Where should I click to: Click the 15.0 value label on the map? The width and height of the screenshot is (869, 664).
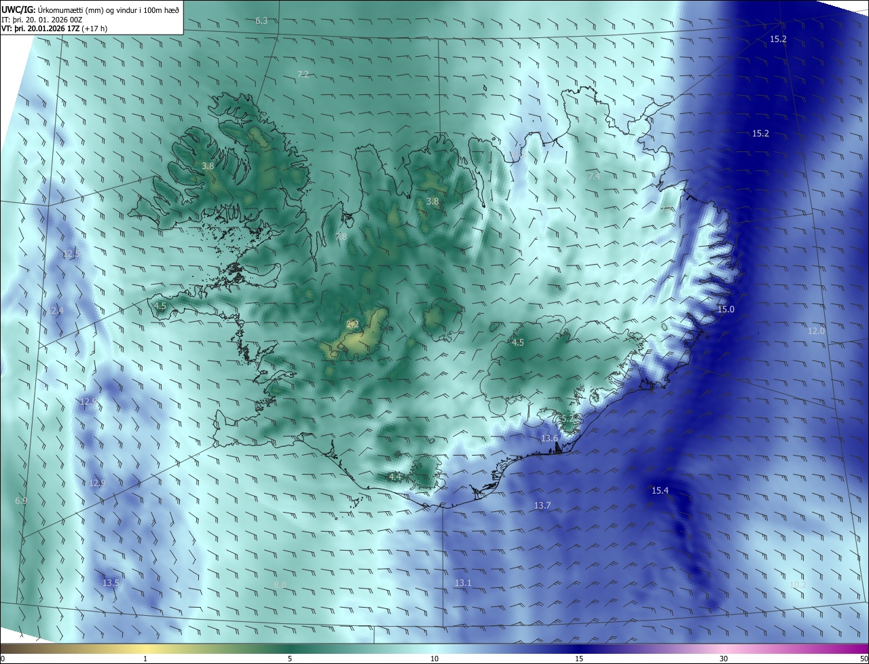(x=726, y=309)
